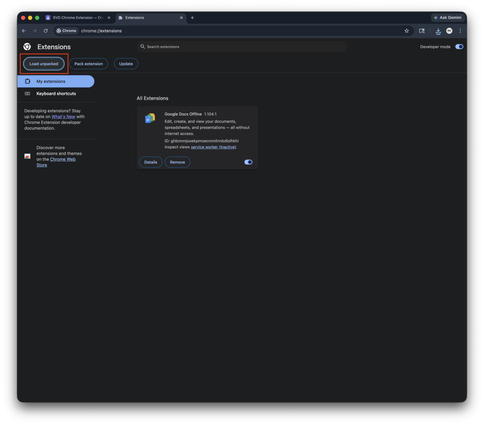The width and height of the screenshot is (484, 425).
Task: Click the Developer mode label
Action: (435, 47)
